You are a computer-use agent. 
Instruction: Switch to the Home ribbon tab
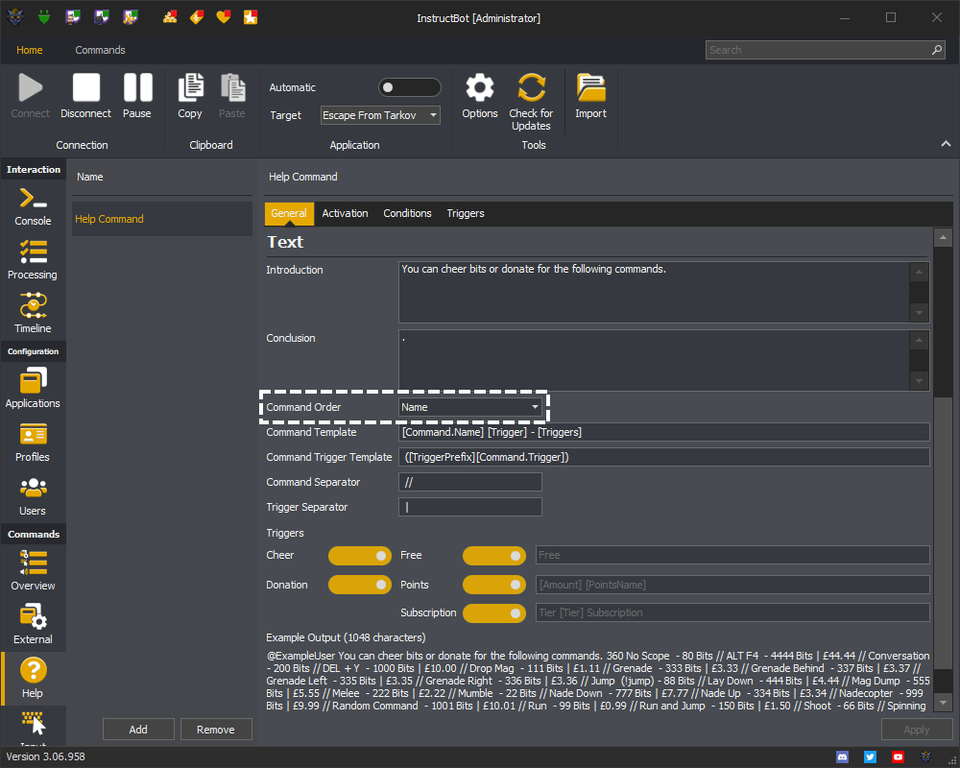30,50
